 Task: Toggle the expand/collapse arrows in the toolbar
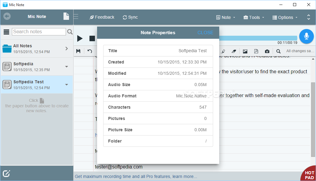309,17
